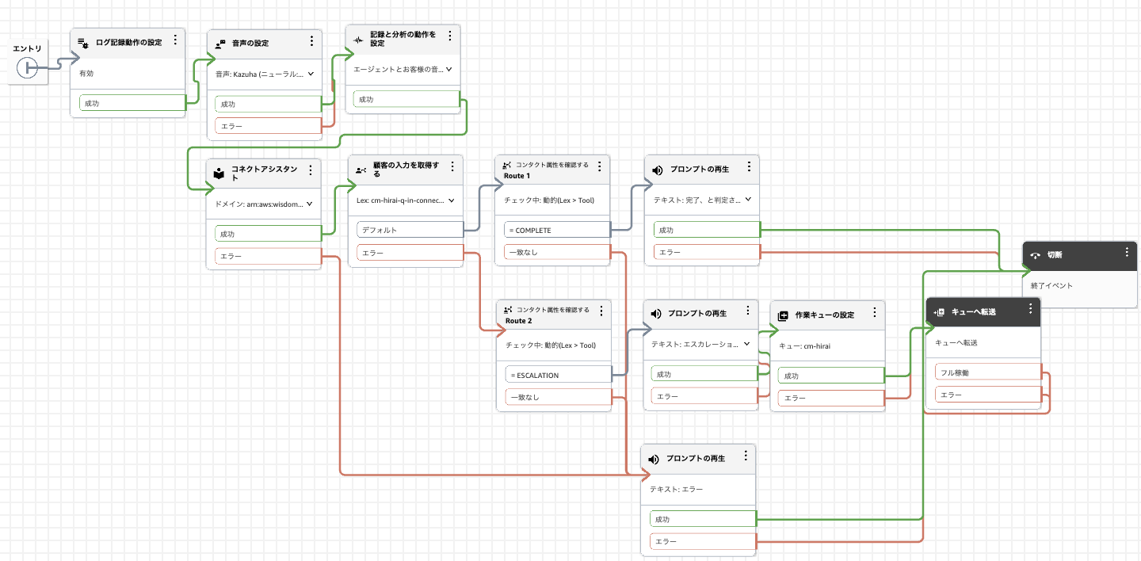Click the Route 1 contact attributes icon

point(507,166)
